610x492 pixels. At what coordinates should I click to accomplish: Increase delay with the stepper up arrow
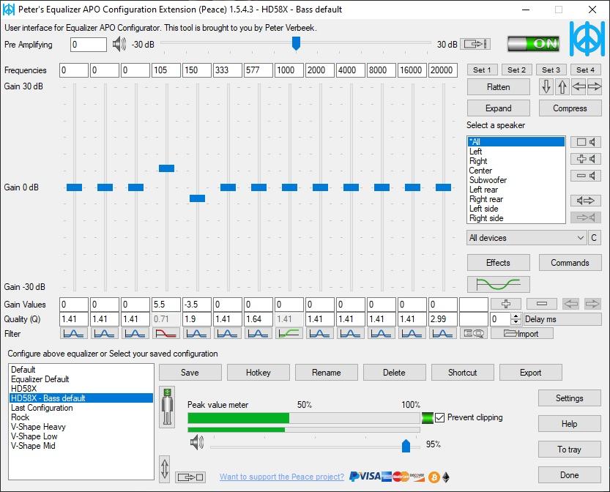[x=516, y=316]
